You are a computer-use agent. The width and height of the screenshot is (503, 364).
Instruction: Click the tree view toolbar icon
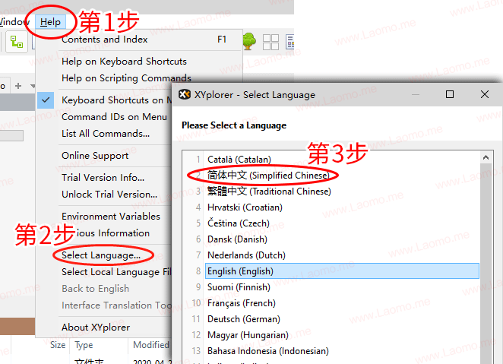click(x=17, y=42)
